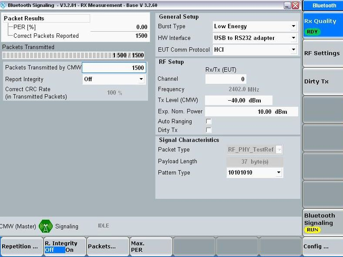343x257 pixels.
Task: Click the Payload Length field
Action: click(255, 161)
